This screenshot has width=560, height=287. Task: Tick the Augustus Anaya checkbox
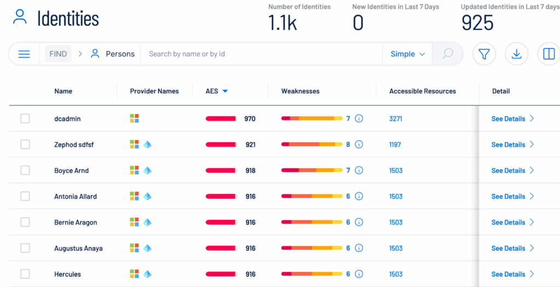[x=25, y=248]
